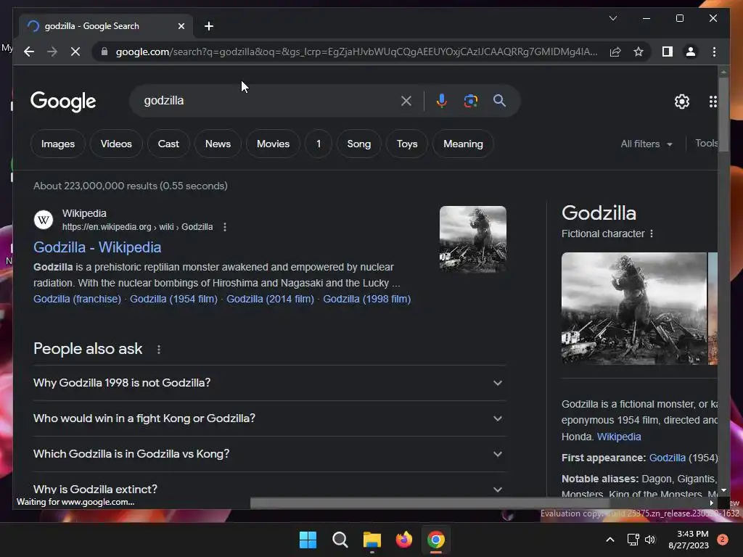Expand 'Who would win in a fight' question
This screenshot has width=743, height=557.
[269, 418]
